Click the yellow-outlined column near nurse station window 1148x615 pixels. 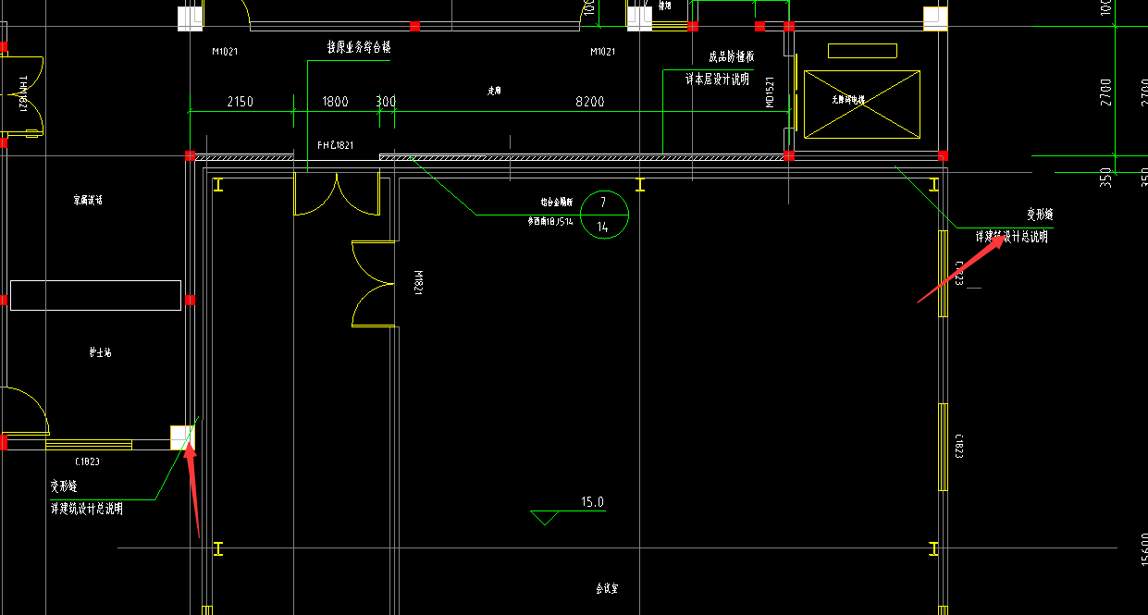tap(182, 437)
